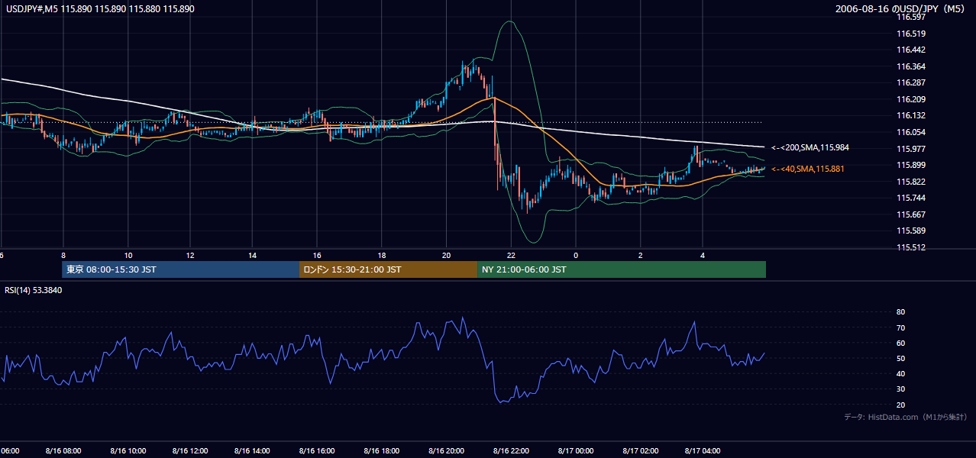Viewport: 976px width, 458px height.
Task: Click price axis value 115.899
Action: point(911,165)
